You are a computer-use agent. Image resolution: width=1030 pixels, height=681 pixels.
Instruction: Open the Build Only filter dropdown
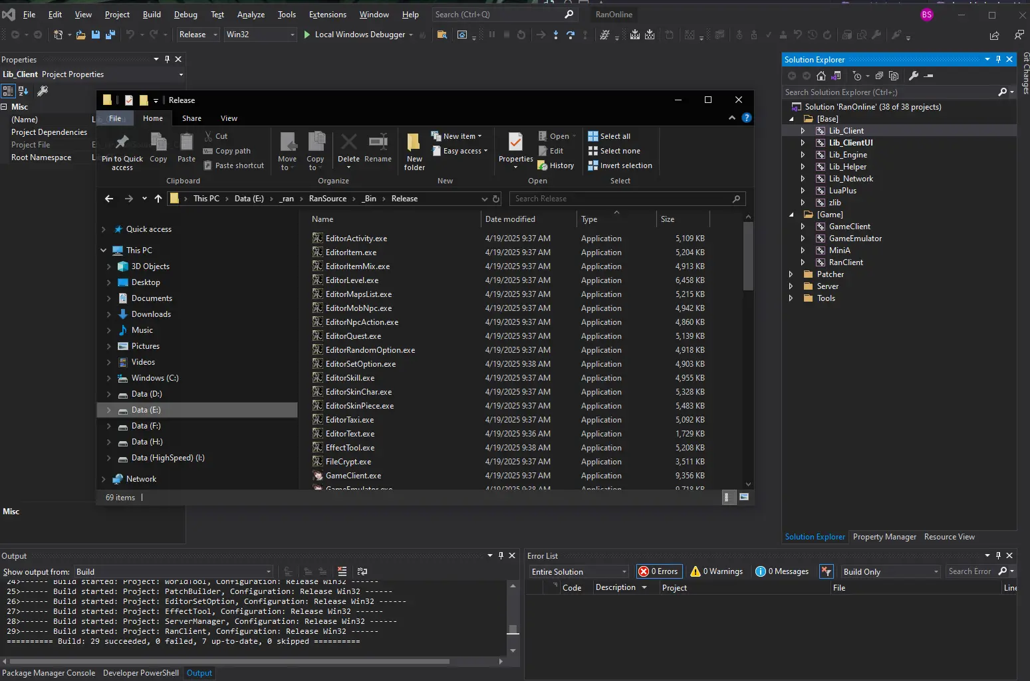(891, 571)
